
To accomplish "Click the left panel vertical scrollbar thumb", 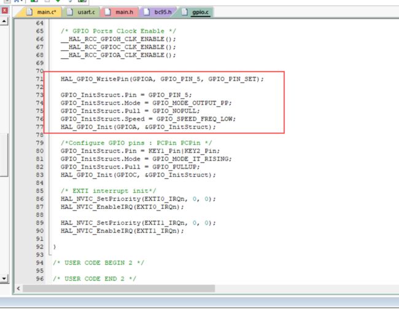I will coord(4,155).
